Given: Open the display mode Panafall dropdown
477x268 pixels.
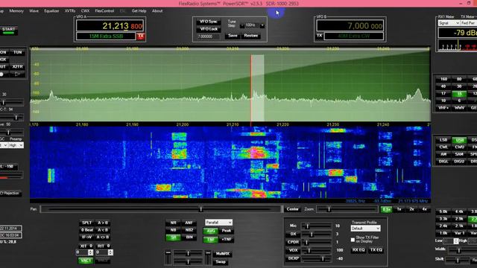Looking at the screenshot, I should [218, 223].
